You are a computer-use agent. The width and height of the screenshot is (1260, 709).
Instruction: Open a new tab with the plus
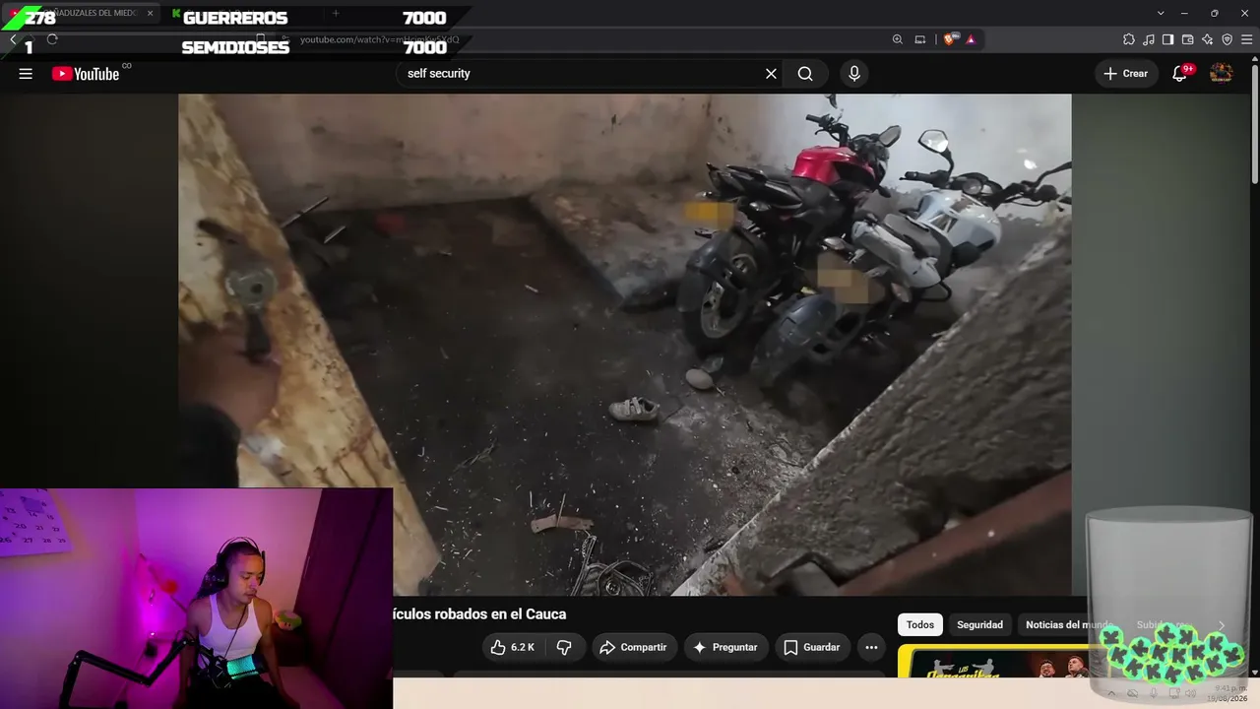point(336,13)
